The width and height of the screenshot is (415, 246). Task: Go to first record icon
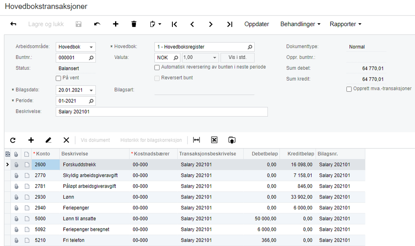click(x=174, y=24)
